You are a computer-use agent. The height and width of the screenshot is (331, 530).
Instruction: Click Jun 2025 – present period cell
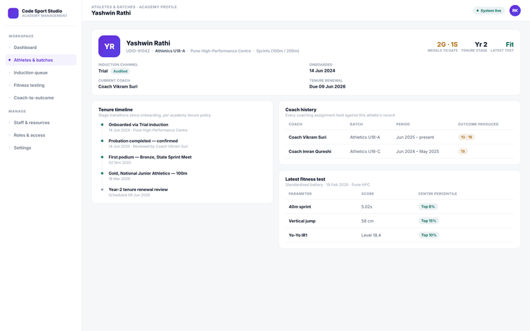click(x=415, y=137)
